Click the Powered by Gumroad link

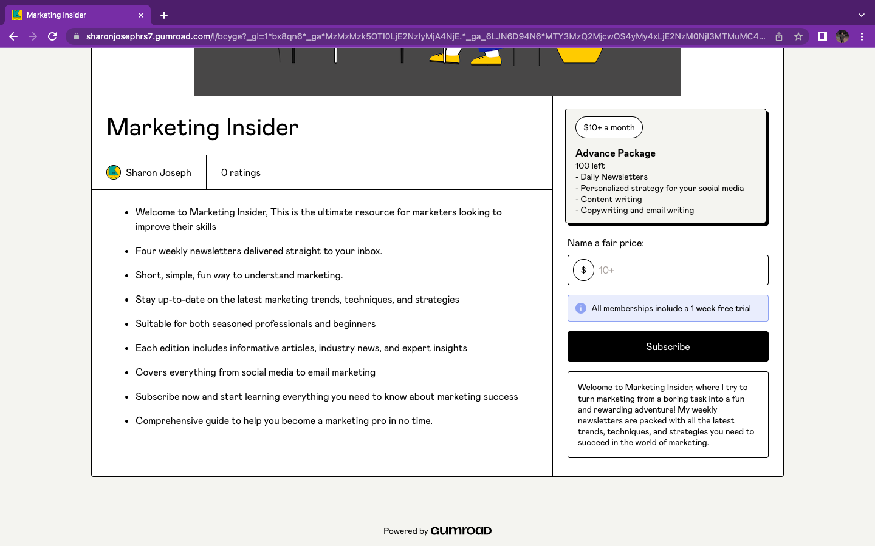pos(437,531)
